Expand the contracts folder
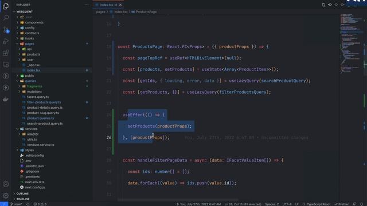 32,33
